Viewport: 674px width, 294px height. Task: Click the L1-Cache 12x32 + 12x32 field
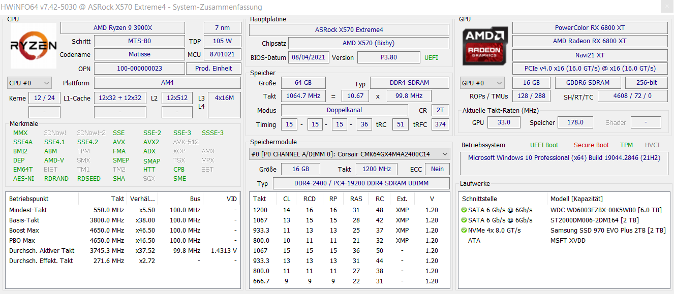[x=120, y=98]
